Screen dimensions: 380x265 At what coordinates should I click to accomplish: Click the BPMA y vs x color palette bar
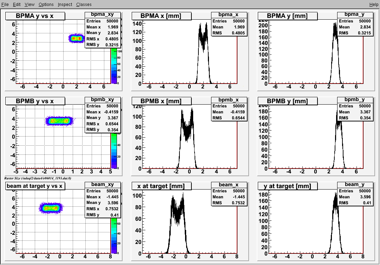click(114, 66)
